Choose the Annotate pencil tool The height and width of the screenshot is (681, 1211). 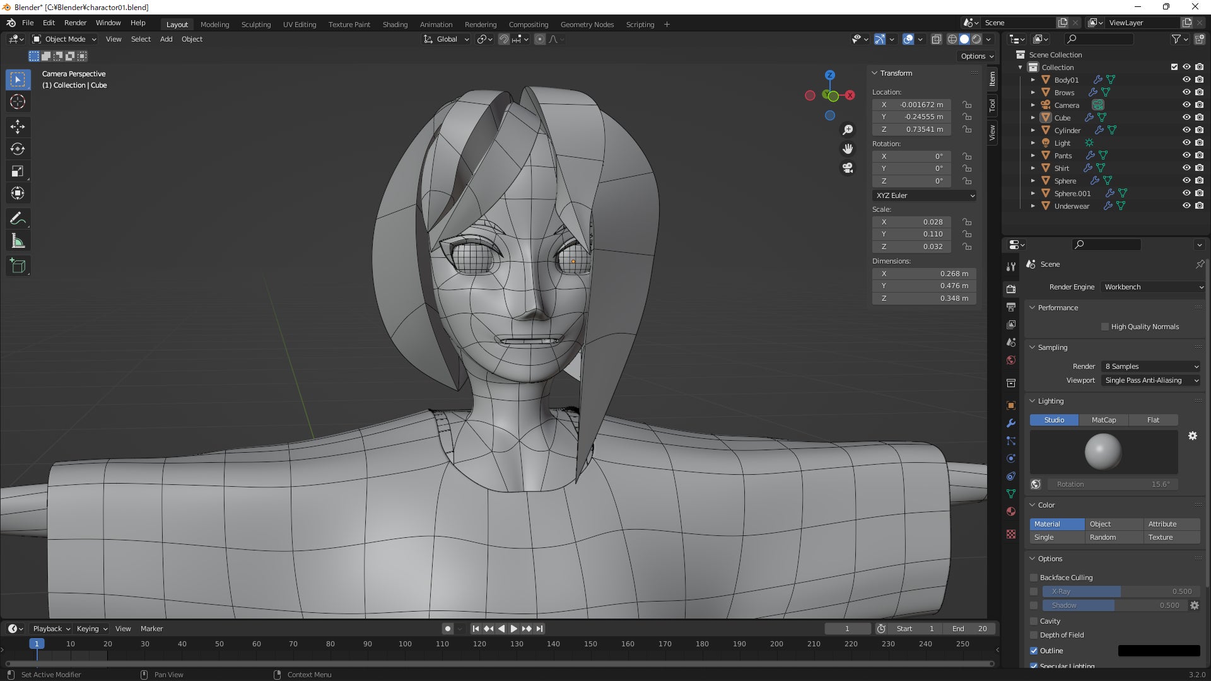(x=18, y=219)
